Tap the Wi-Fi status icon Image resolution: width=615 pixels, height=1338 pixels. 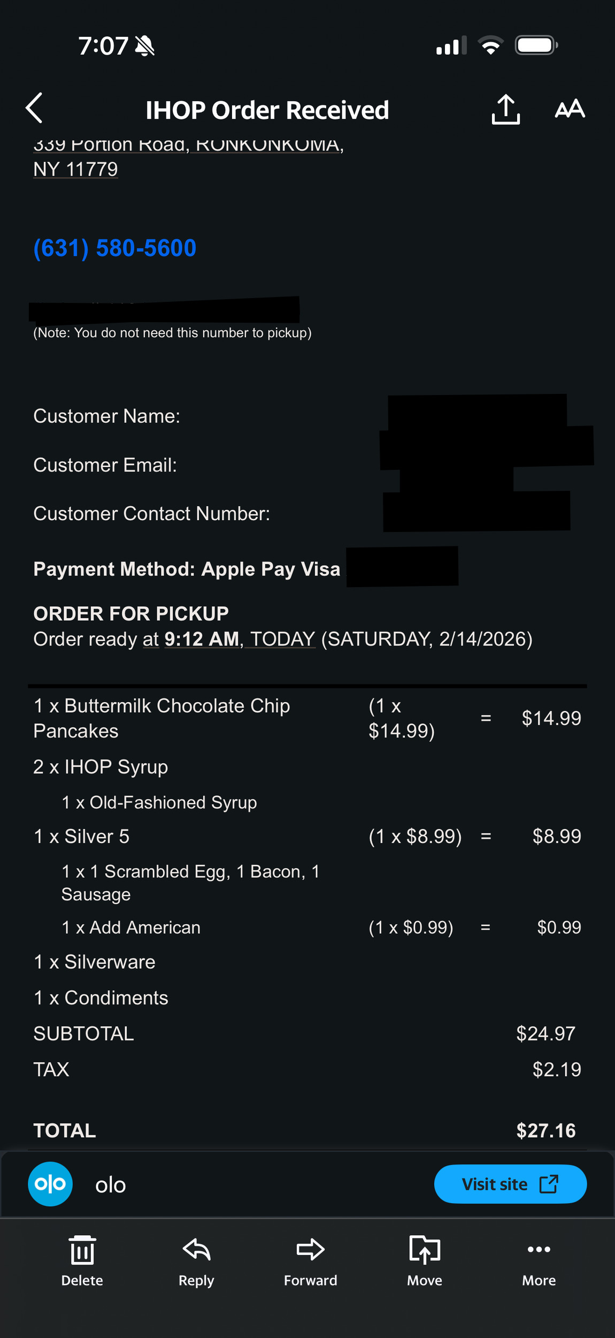[491, 45]
